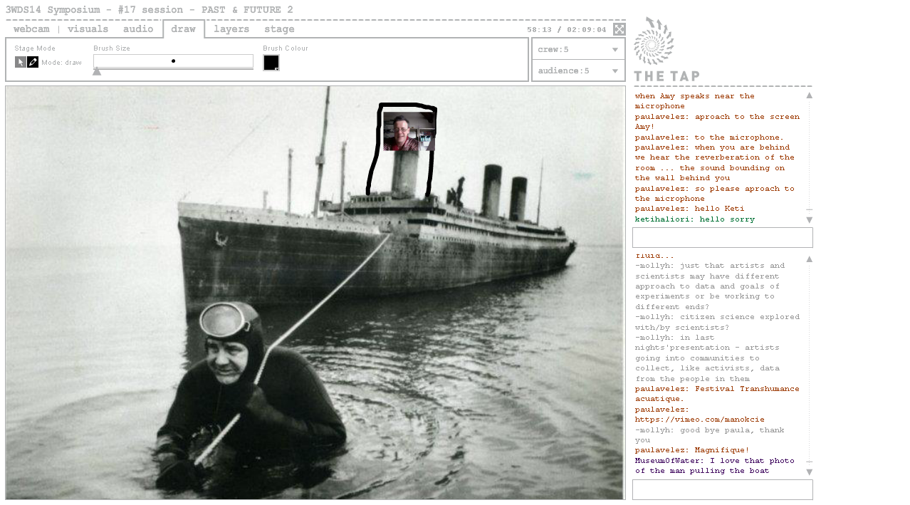Click the webcam thumbnail on the stage

(409, 131)
